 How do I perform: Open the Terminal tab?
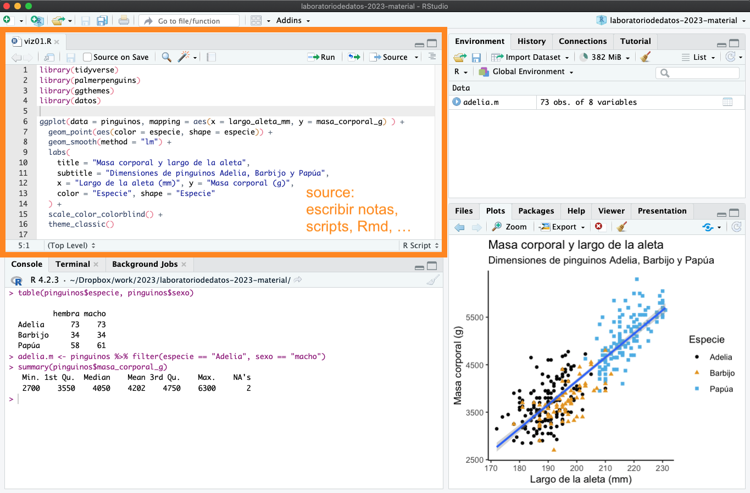point(73,264)
